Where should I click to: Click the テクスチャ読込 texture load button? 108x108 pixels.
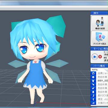click(100, 38)
